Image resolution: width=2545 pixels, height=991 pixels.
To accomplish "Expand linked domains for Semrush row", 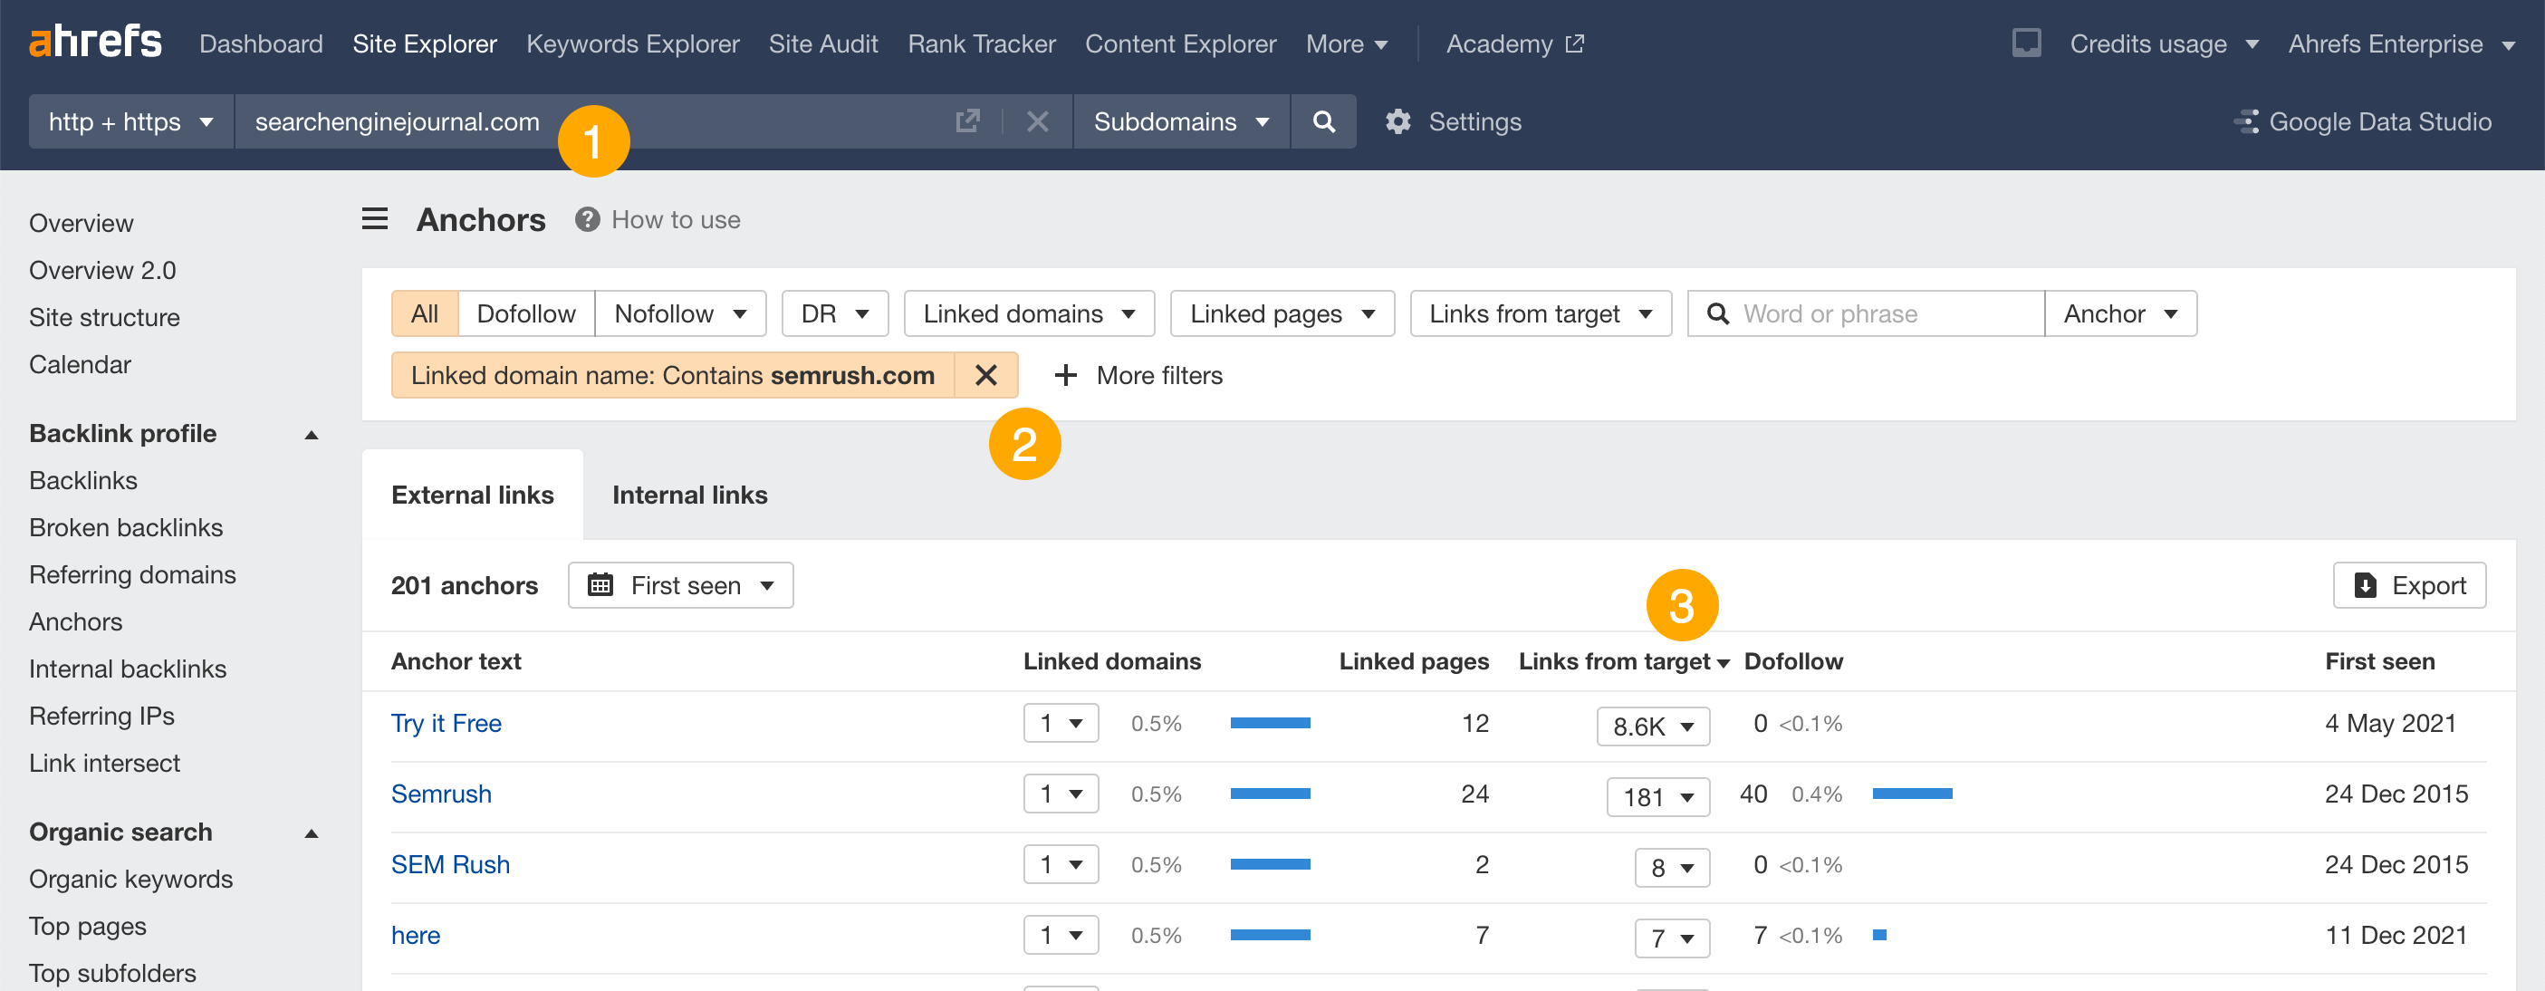I will (1061, 794).
